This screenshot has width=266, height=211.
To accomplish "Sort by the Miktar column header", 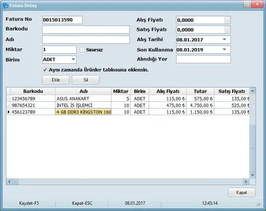I will point(121,91).
